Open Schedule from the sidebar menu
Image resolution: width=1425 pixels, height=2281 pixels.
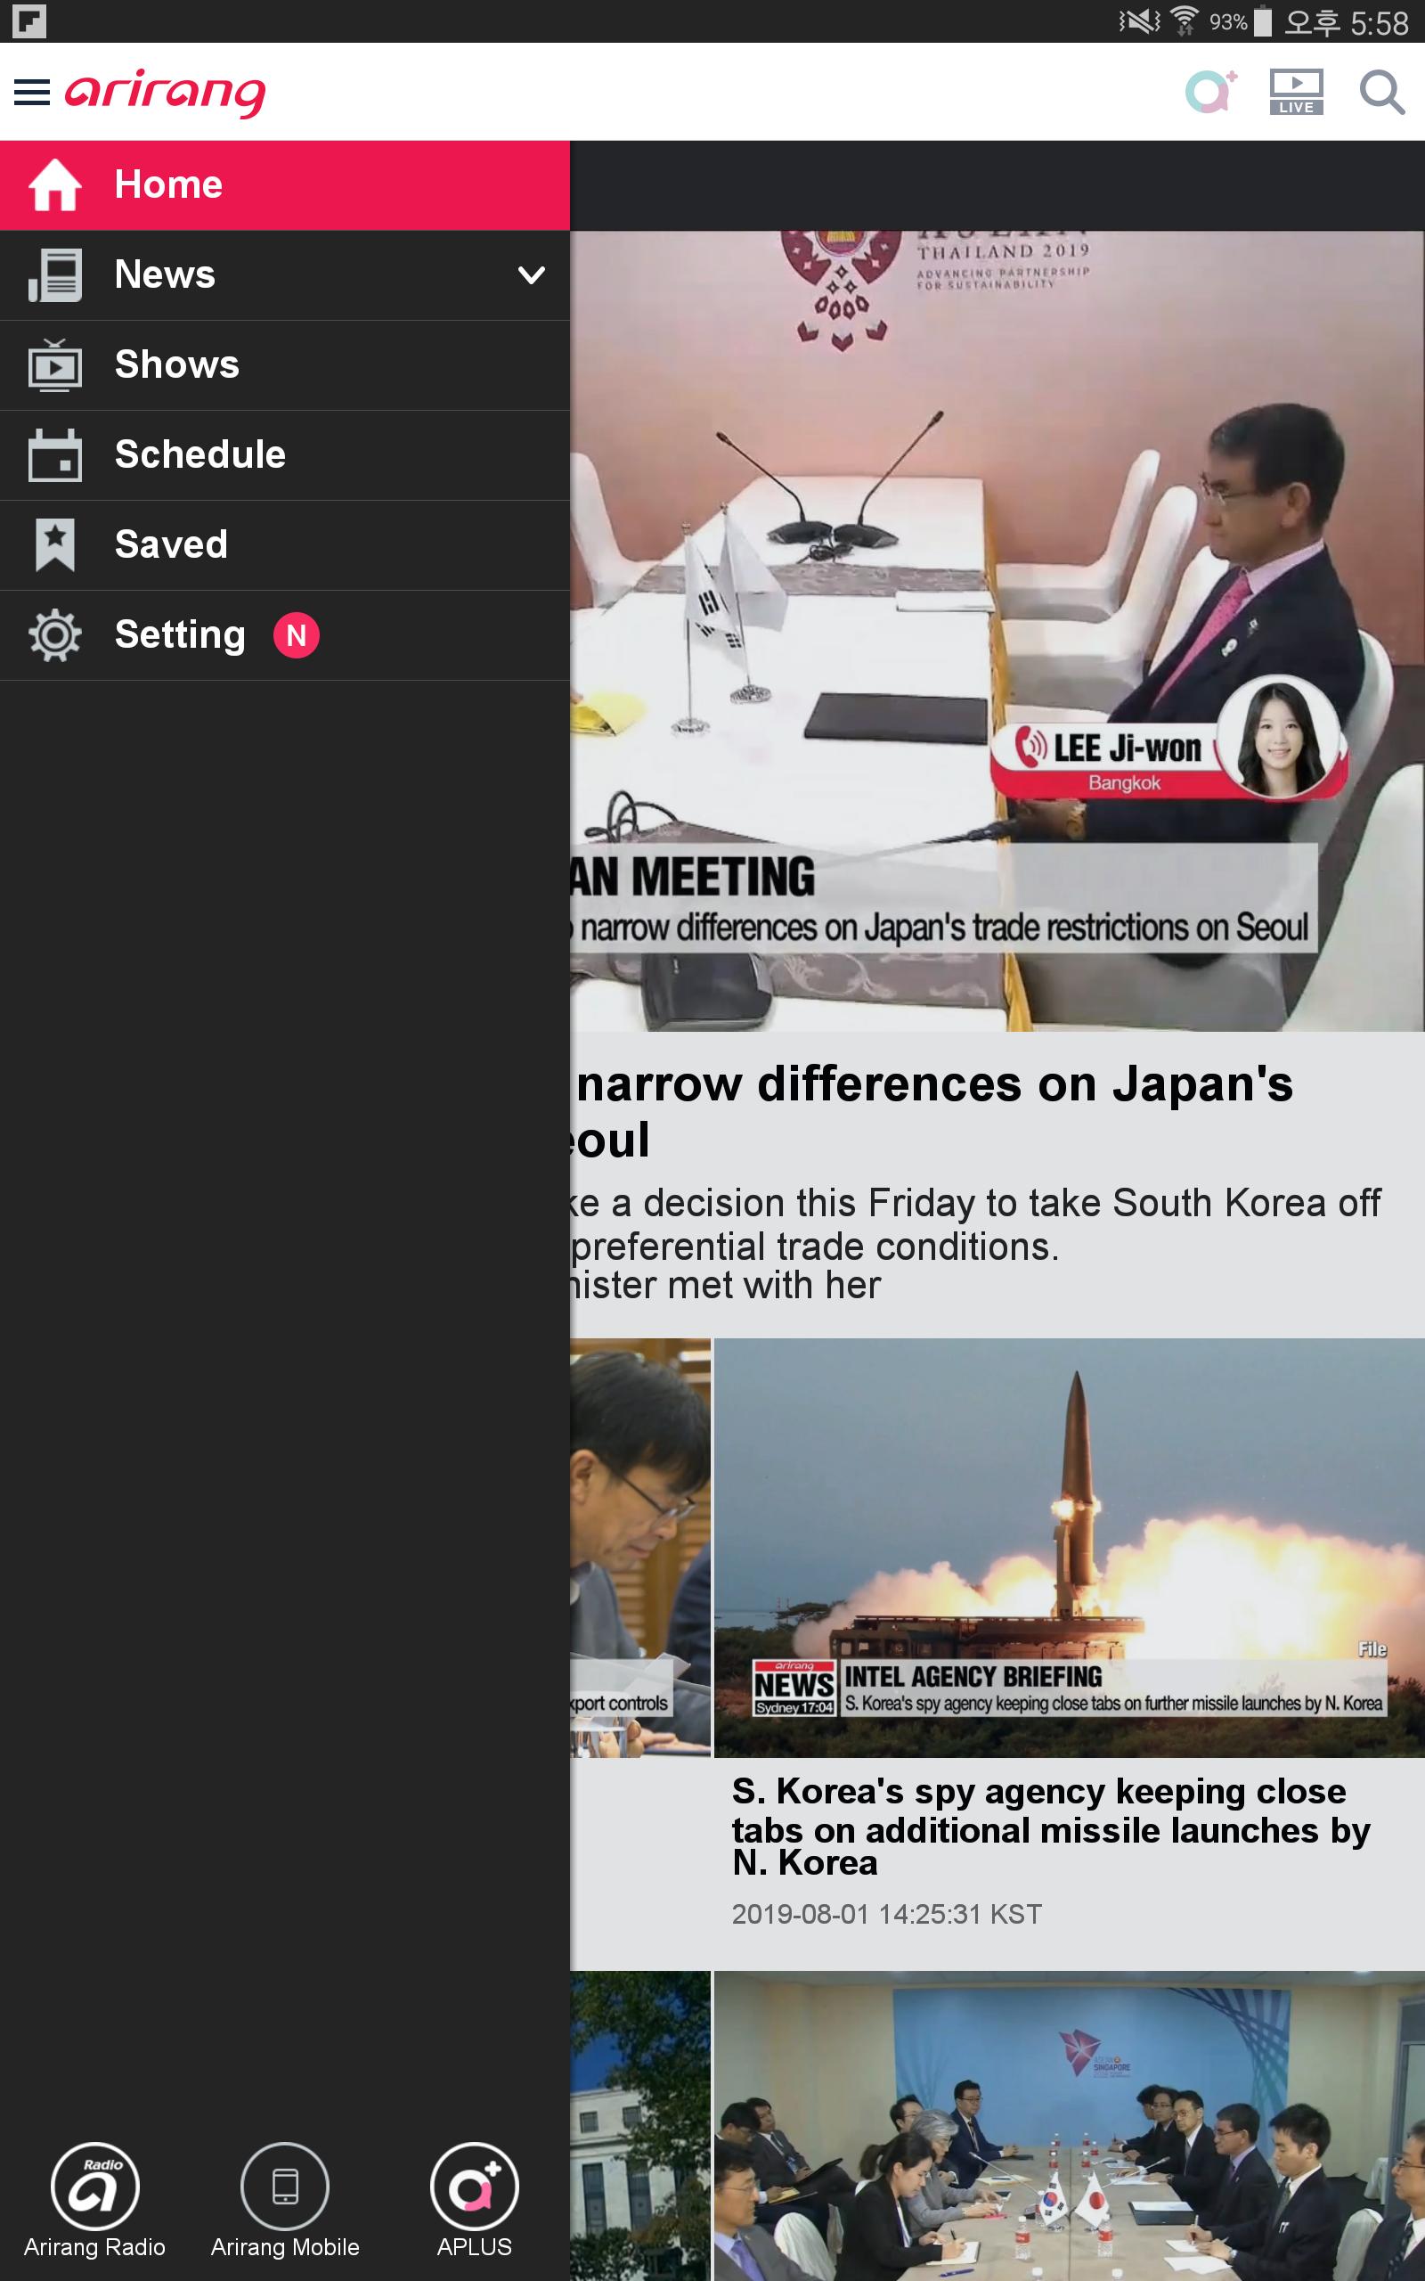[199, 454]
